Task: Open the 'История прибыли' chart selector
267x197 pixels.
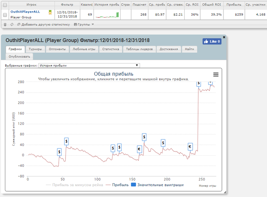Action: coord(89,65)
